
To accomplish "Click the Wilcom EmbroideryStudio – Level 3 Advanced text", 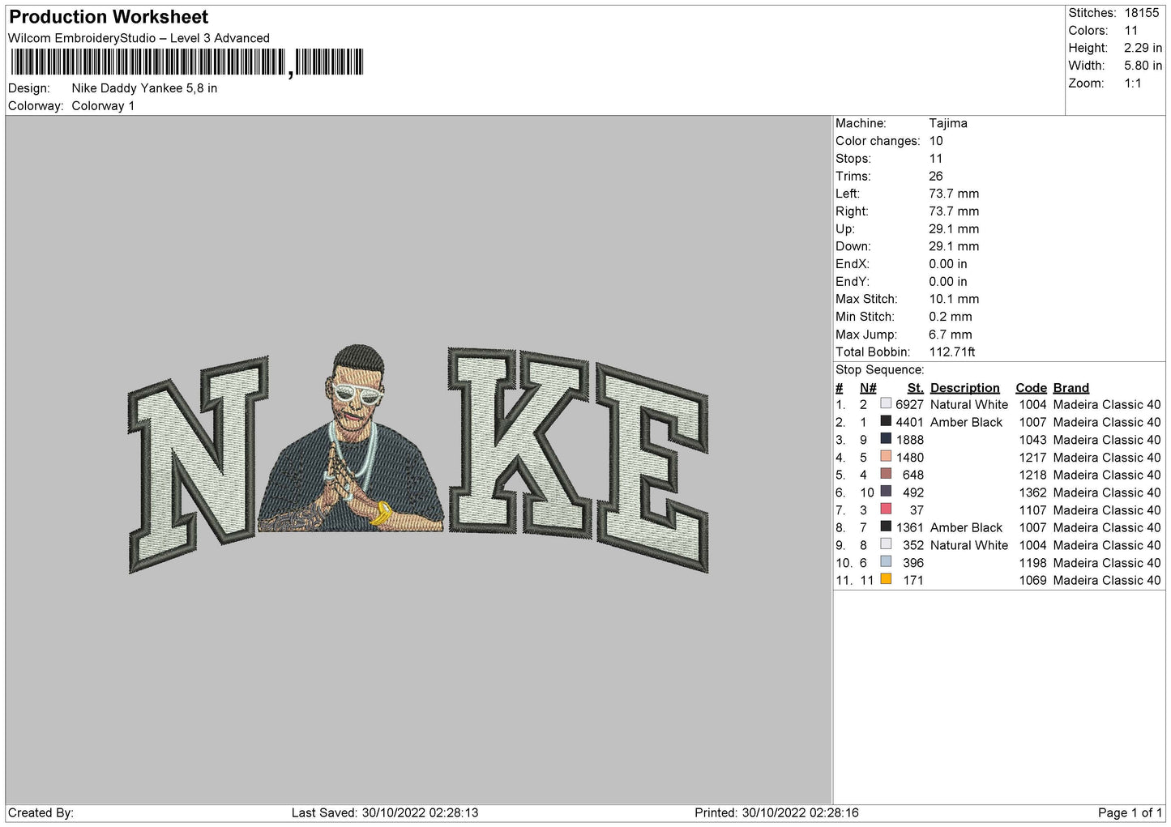I will (x=139, y=38).
